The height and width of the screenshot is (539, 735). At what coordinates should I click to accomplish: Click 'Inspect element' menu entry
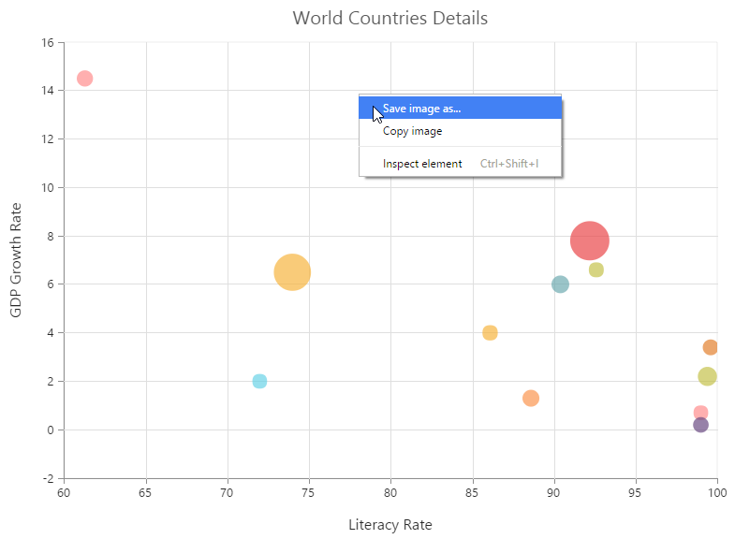click(x=422, y=164)
